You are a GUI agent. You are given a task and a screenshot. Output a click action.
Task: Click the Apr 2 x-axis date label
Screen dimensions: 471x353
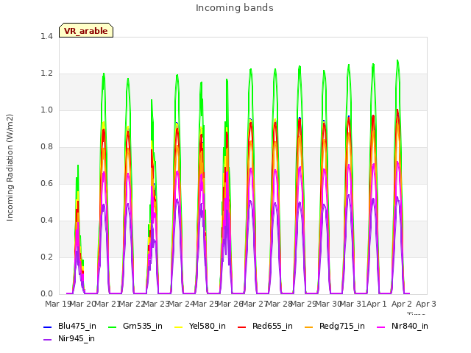tap(401, 304)
